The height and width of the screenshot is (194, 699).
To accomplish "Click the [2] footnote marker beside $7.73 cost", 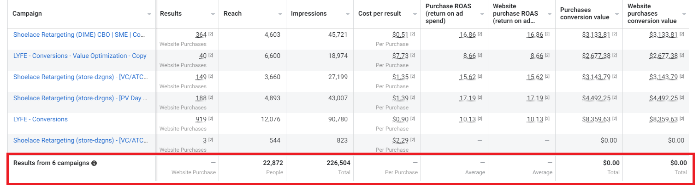I will coord(414,56).
